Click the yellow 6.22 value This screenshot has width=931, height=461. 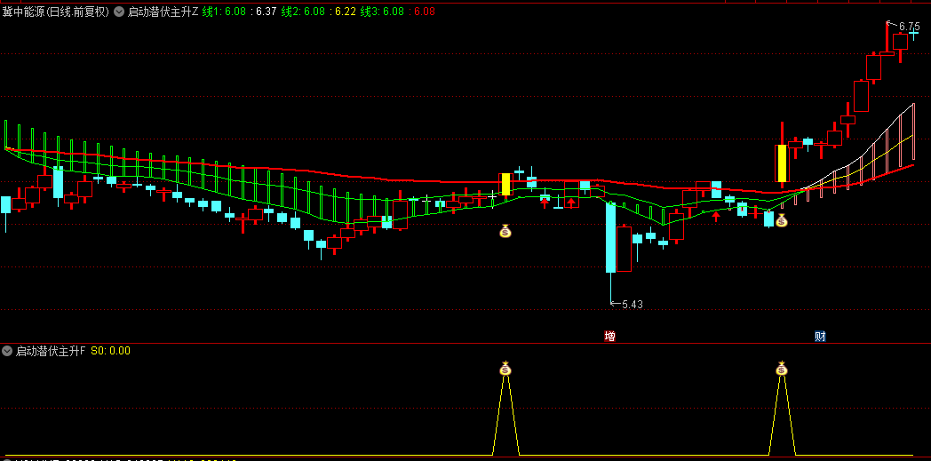pos(345,12)
